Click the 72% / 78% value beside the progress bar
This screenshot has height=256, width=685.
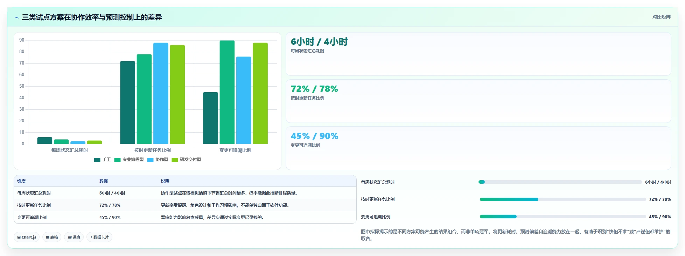(660, 199)
